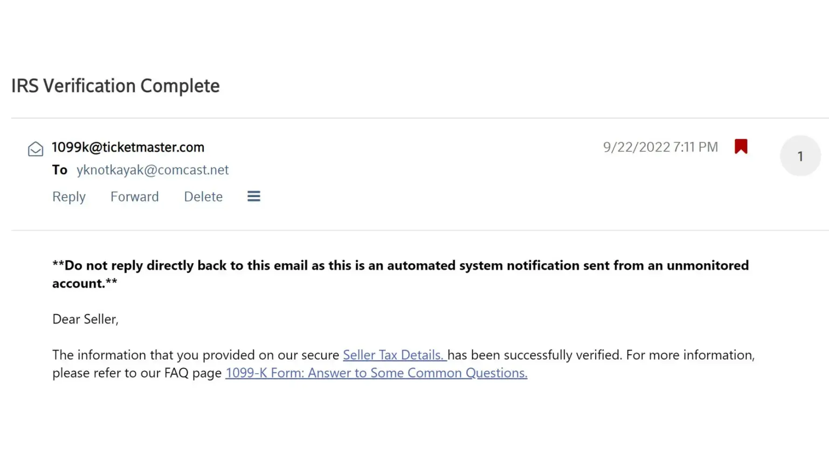829x466 pixels.
Task: Click the open envelope read-status icon
Action: [x=35, y=149]
